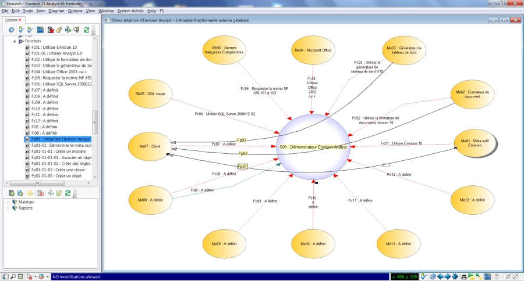Click the Me06 : SQL server ellipse
524x281 pixels.
[150, 93]
